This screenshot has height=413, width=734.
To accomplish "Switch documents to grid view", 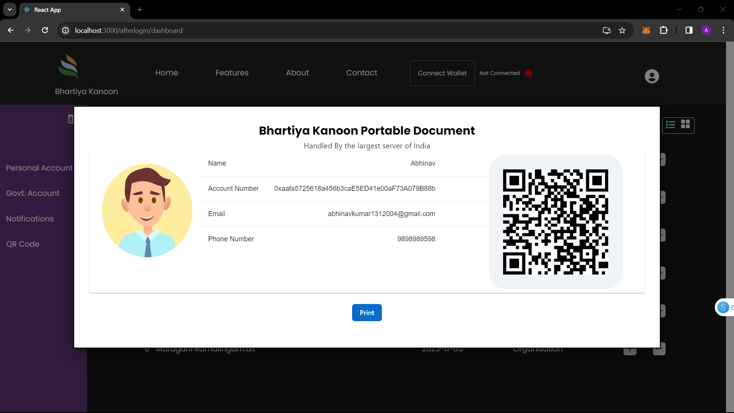I will (x=686, y=125).
